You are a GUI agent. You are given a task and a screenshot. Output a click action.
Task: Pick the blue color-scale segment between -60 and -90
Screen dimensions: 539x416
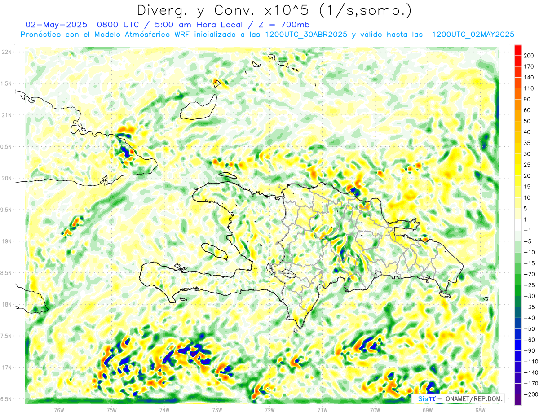(x=518, y=346)
